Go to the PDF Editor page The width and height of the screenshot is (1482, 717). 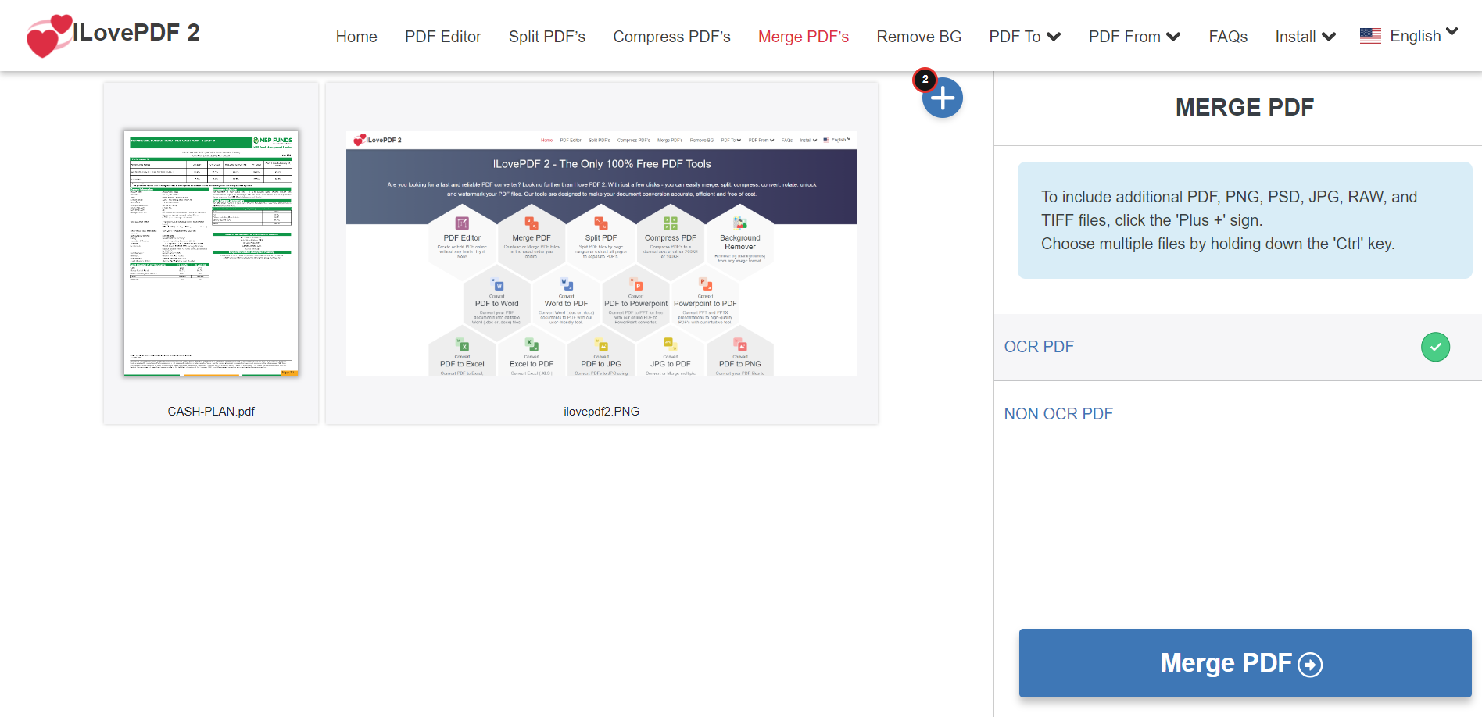(443, 37)
